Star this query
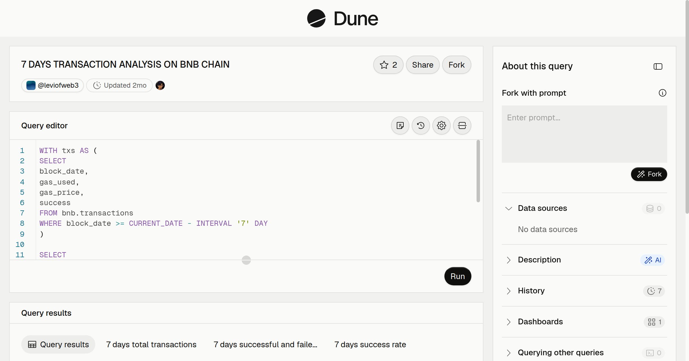 (388, 65)
